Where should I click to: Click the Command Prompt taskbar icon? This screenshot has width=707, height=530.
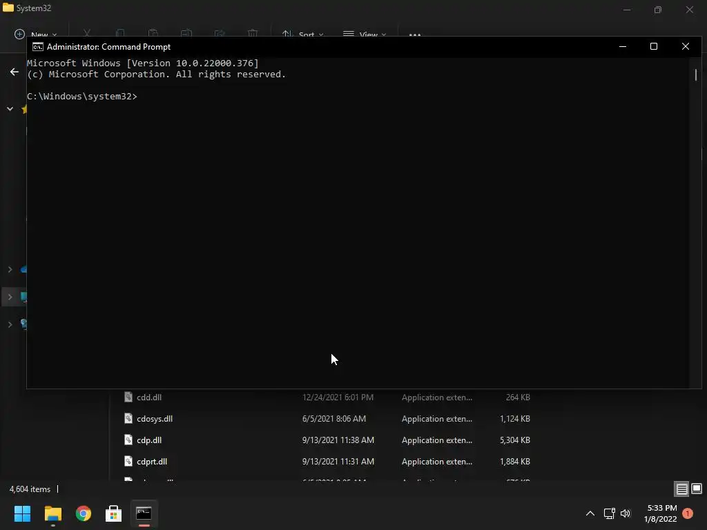[x=144, y=513]
